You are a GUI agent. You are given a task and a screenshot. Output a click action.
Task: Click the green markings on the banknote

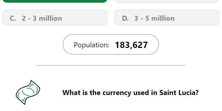(x=28, y=92)
